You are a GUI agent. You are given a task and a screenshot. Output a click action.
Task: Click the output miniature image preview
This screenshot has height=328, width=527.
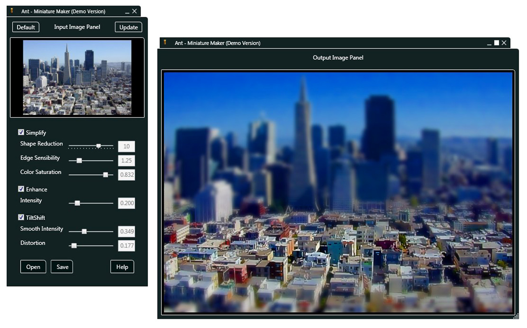pyautogui.click(x=338, y=192)
